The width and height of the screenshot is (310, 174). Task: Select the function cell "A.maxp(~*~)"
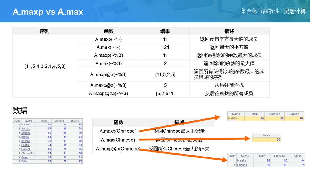(x=108, y=39)
